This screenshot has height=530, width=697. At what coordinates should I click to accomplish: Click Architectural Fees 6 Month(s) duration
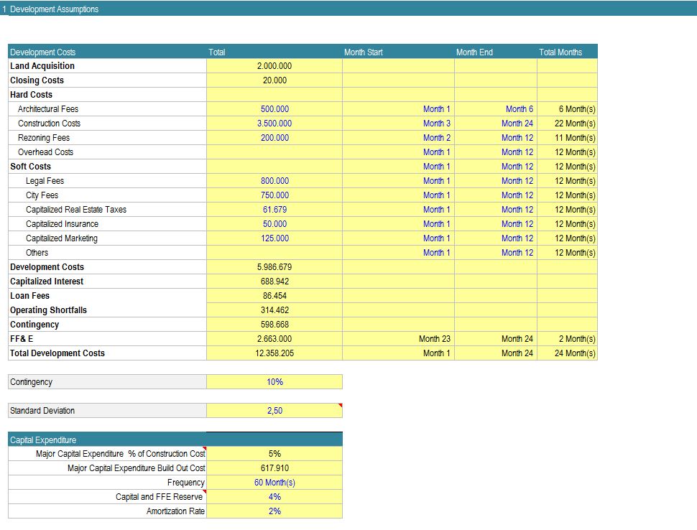point(567,109)
